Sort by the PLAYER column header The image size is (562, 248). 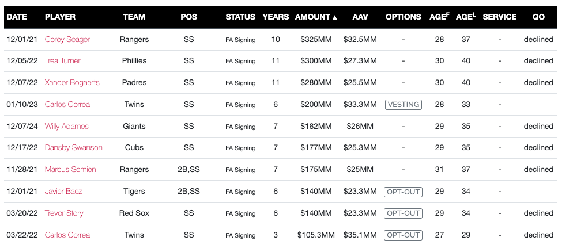pos(60,17)
